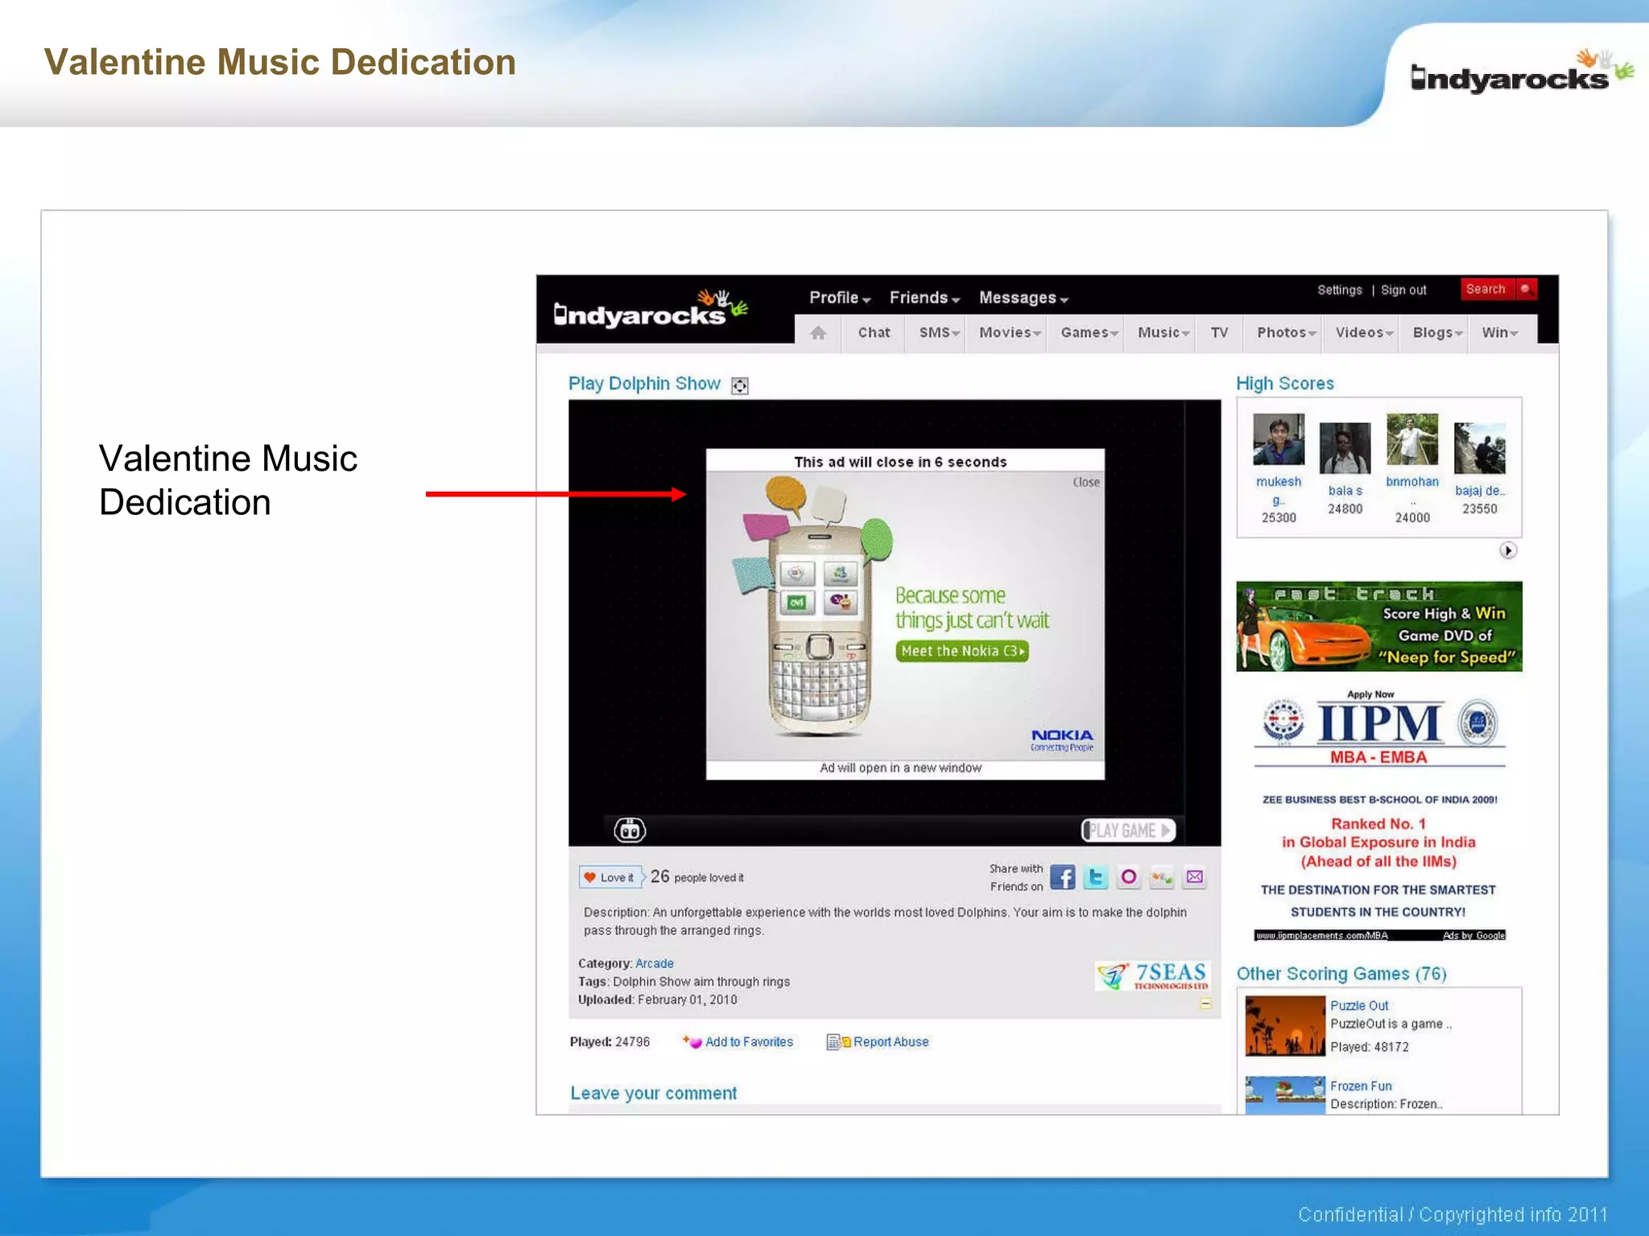Click the IIPM MBA - EMBA advertisement
Screen dimensions: 1649x1236
pyautogui.click(x=1378, y=815)
